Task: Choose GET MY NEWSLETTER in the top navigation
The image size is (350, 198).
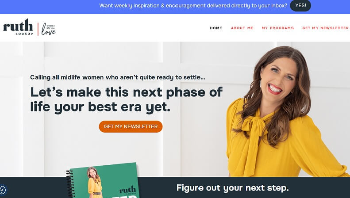Action: click(326, 28)
